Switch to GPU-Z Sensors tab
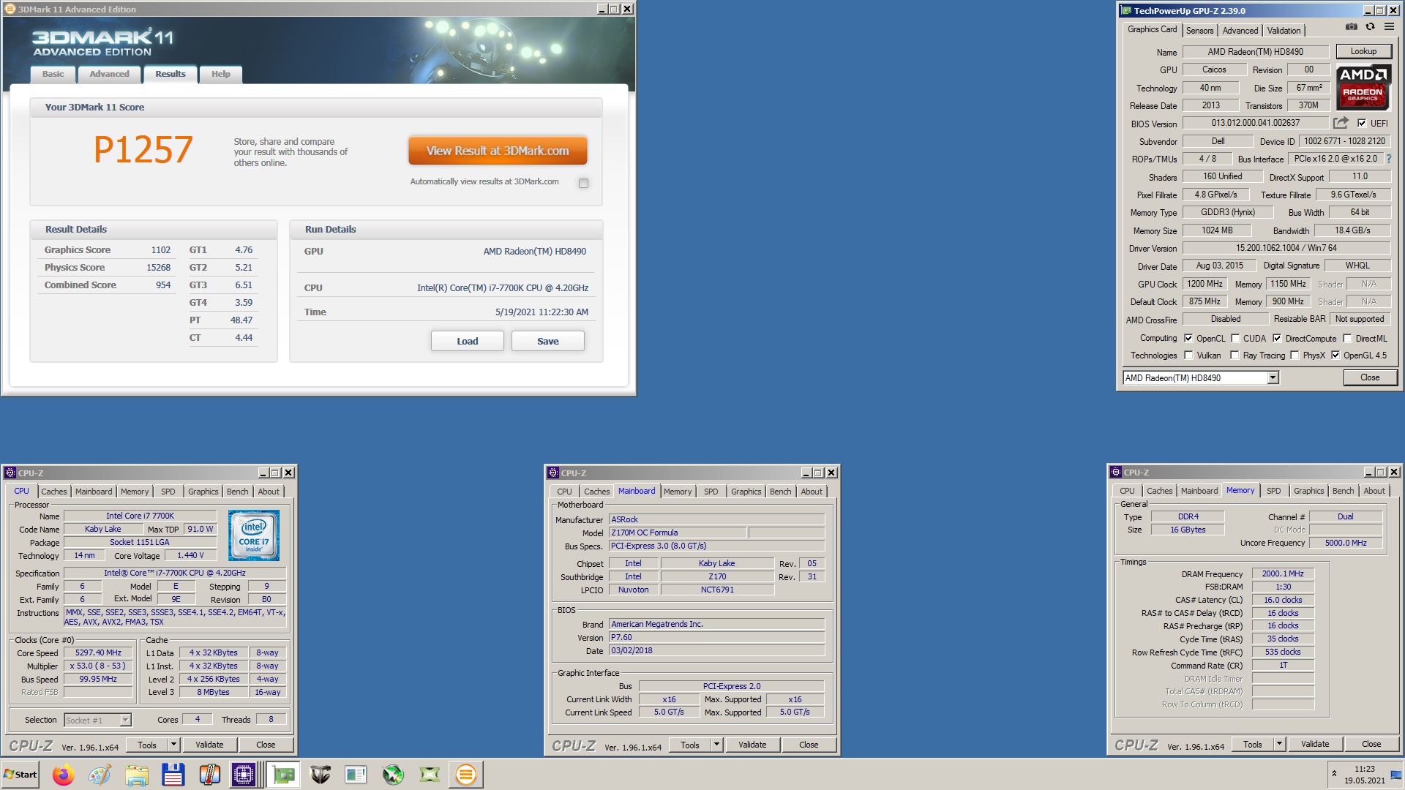Screen dimensions: 1405x790 tap(1199, 30)
